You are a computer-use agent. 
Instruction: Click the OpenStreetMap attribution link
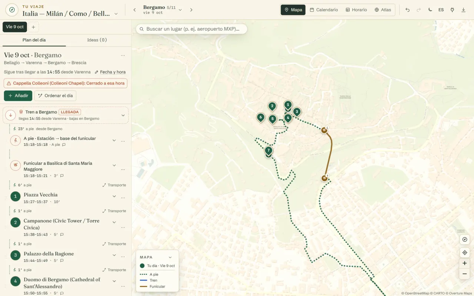(415, 293)
